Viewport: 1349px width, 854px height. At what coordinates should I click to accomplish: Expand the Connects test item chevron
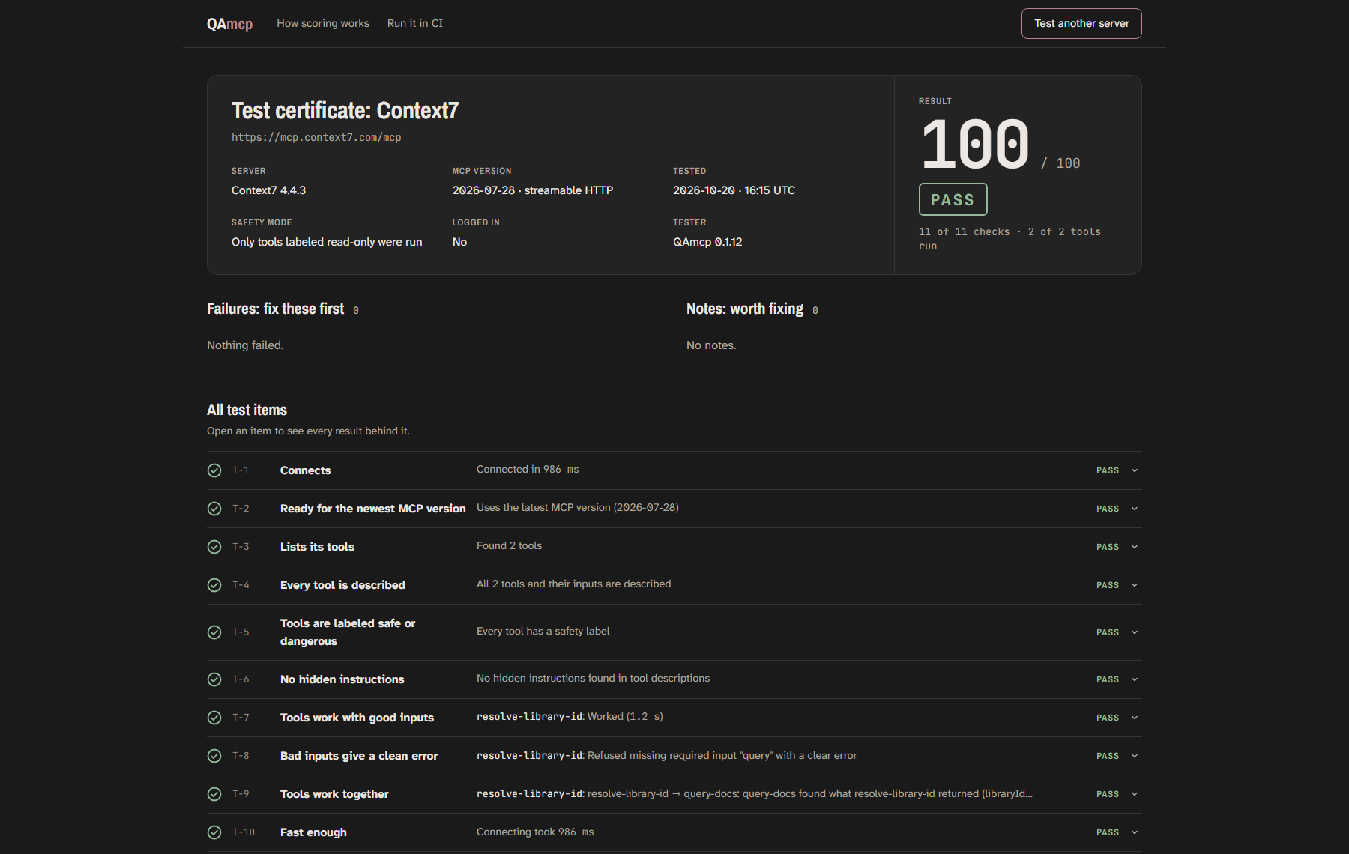click(x=1135, y=470)
